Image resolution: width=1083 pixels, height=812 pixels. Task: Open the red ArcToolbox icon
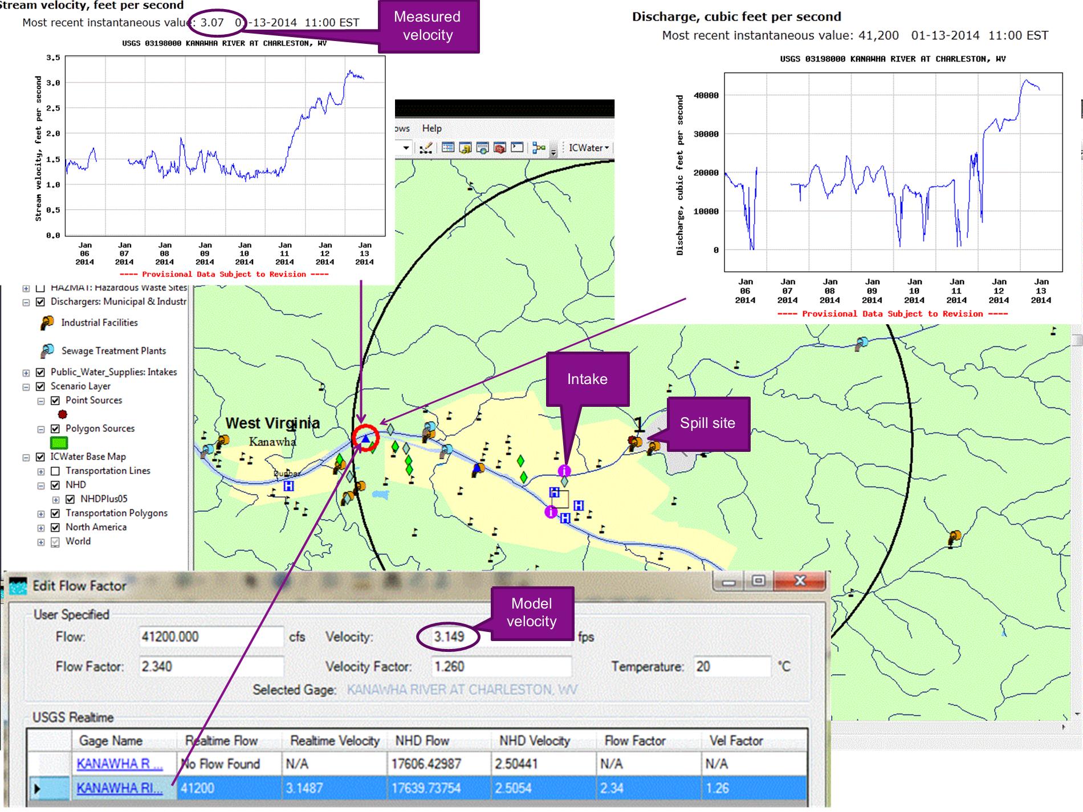500,148
